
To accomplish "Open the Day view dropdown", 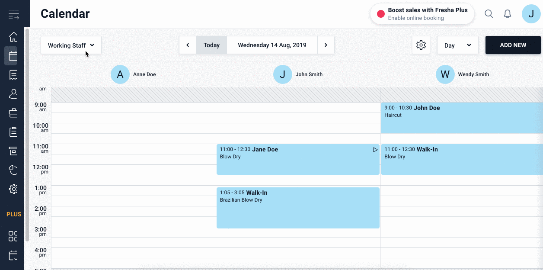I will tap(458, 45).
